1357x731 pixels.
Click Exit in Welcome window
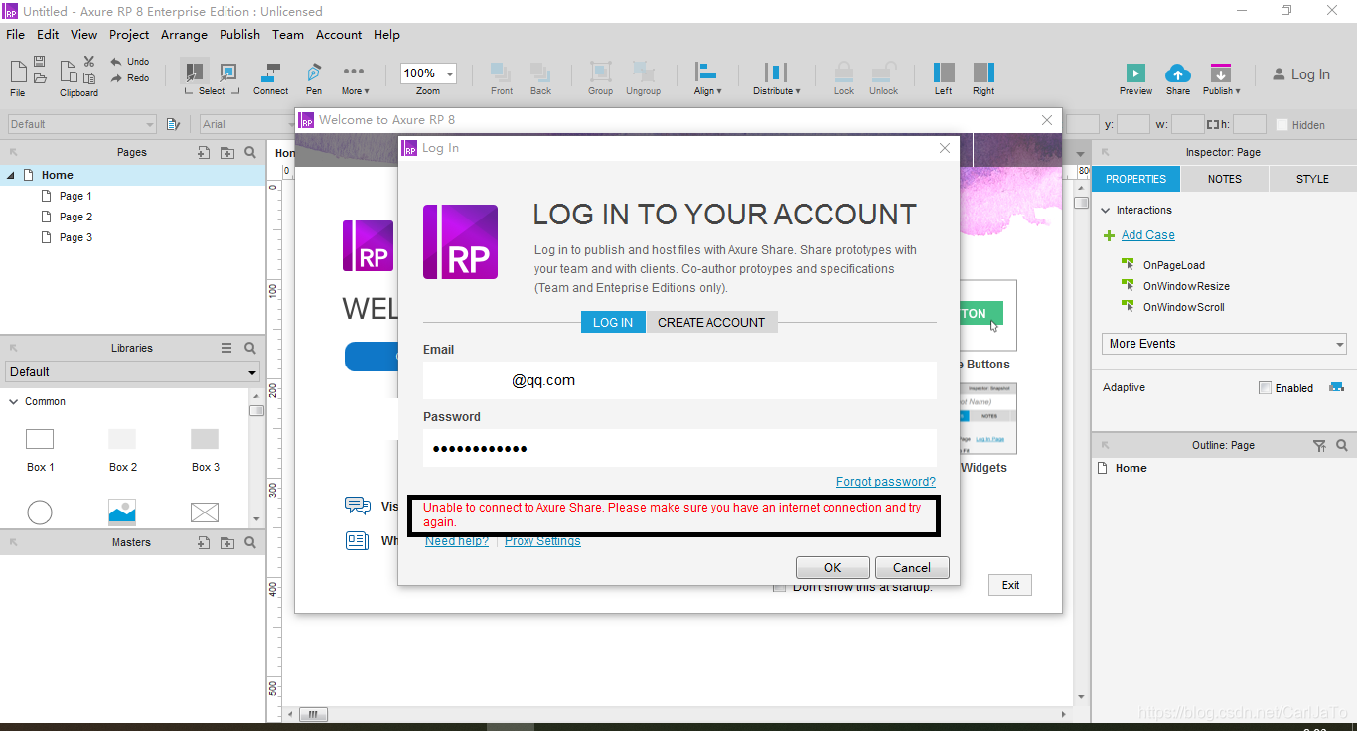(x=1010, y=585)
